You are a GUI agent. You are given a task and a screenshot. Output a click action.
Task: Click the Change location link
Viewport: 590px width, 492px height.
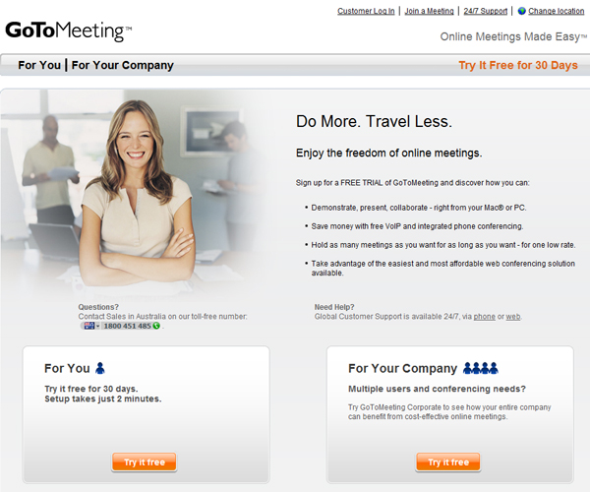click(x=557, y=11)
